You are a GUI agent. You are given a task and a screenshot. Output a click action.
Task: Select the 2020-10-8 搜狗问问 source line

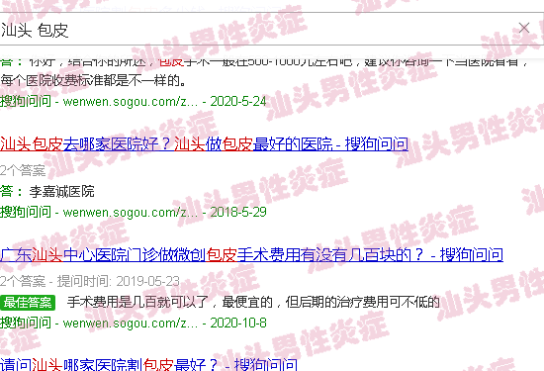coord(134,323)
